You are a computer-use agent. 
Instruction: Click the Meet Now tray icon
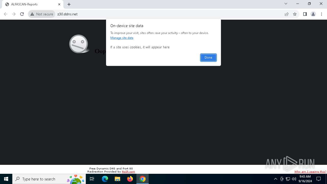282,179
